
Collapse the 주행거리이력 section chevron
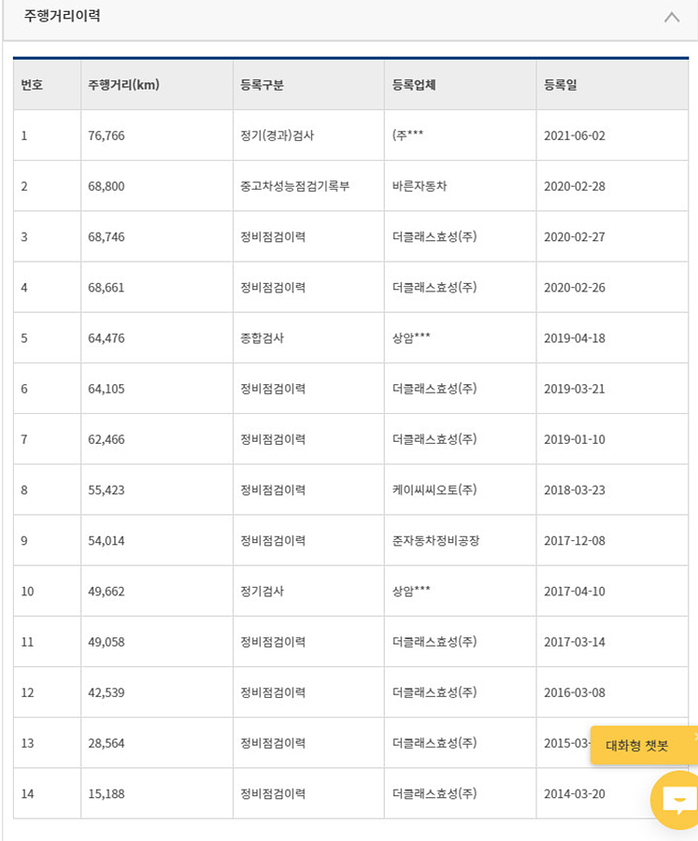671,17
